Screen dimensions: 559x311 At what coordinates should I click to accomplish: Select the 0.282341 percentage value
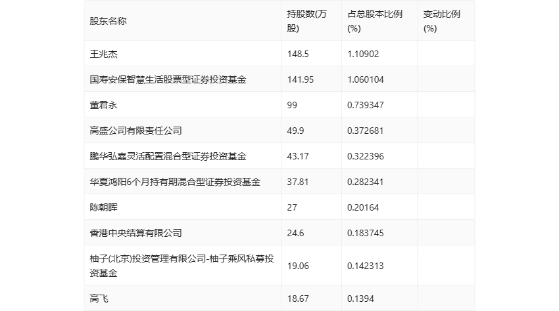tap(366, 182)
